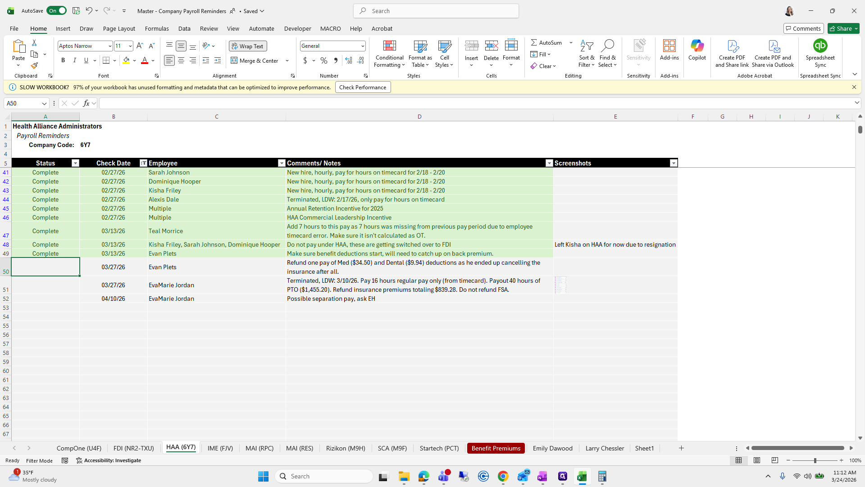Click the percent style icon
Image resolution: width=865 pixels, height=487 pixels.
(324, 60)
